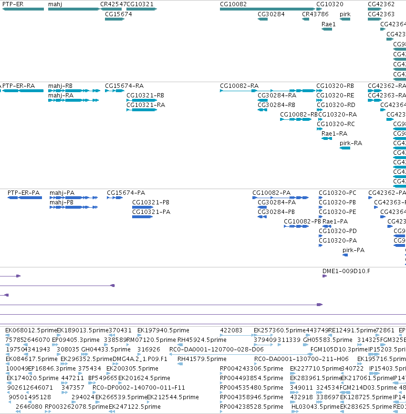Click EST EK174020.5prime
Screen dimensions: 406x414
33,378
